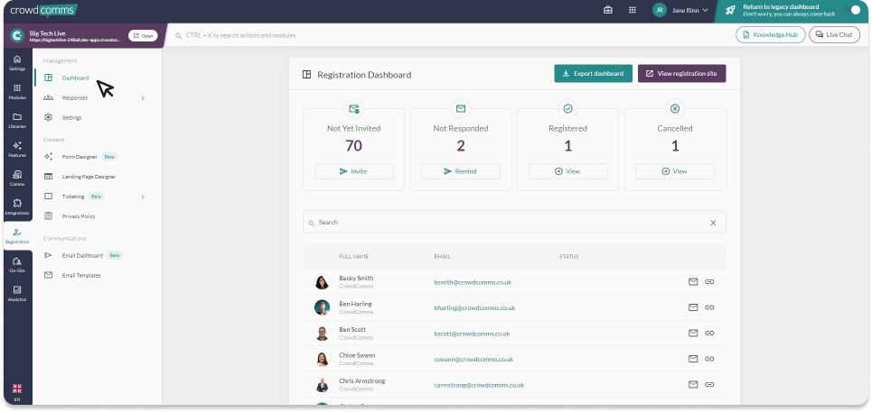The width and height of the screenshot is (872, 412).
Task: Open the Integrations sidebar icon
Action: (16, 206)
